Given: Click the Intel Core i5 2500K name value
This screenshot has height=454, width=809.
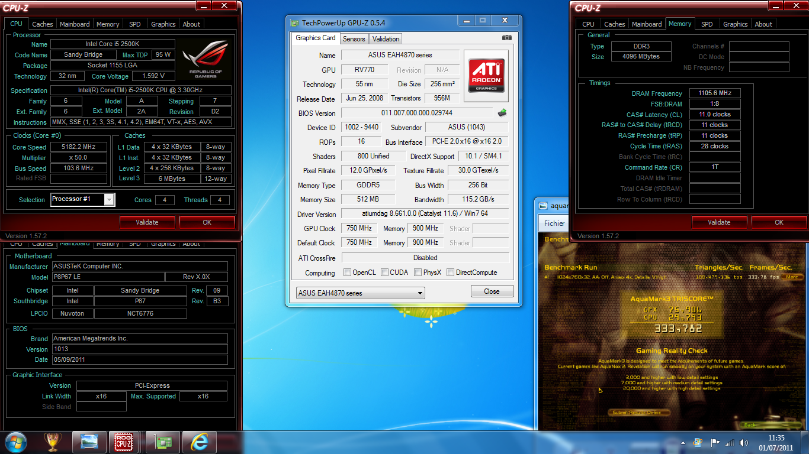Looking at the screenshot, I should tap(113, 44).
